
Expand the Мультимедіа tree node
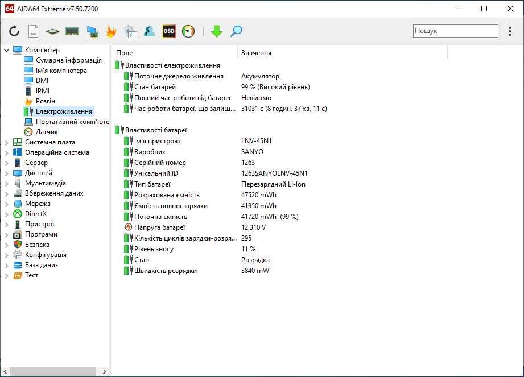click(x=6, y=184)
